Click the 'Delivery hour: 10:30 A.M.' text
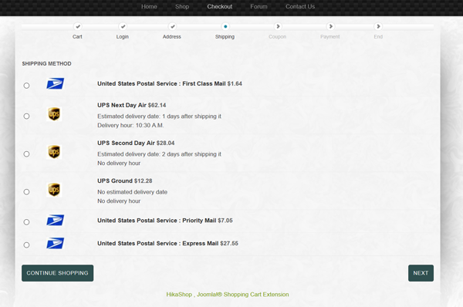The width and height of the screenshot is (463, 307). tap(130, 125)
